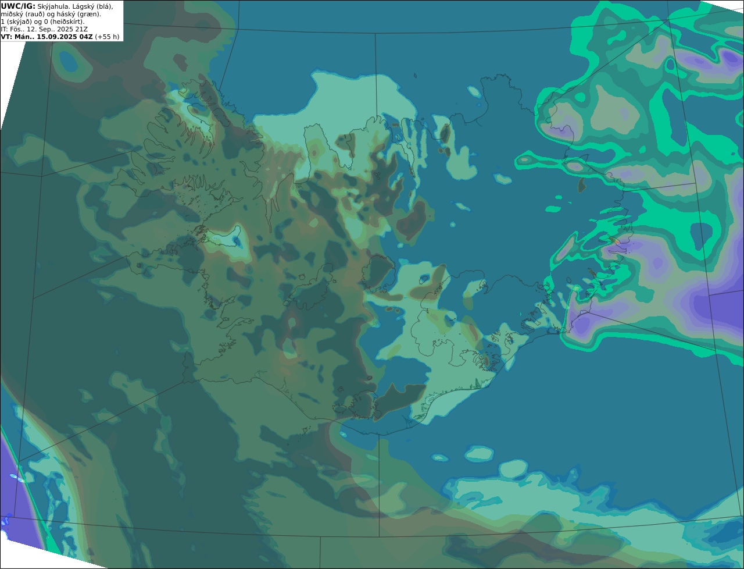Click the '(+55 h)' forecast offset text

(108, 37)
